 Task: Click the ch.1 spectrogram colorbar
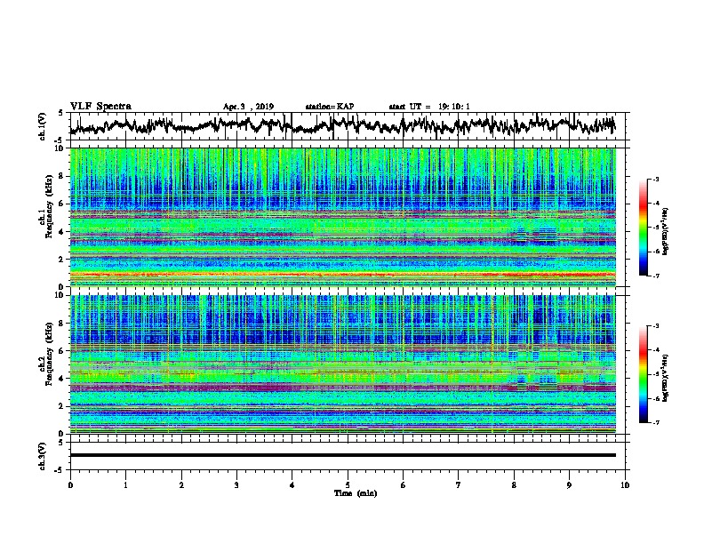[x=644, y=228]
